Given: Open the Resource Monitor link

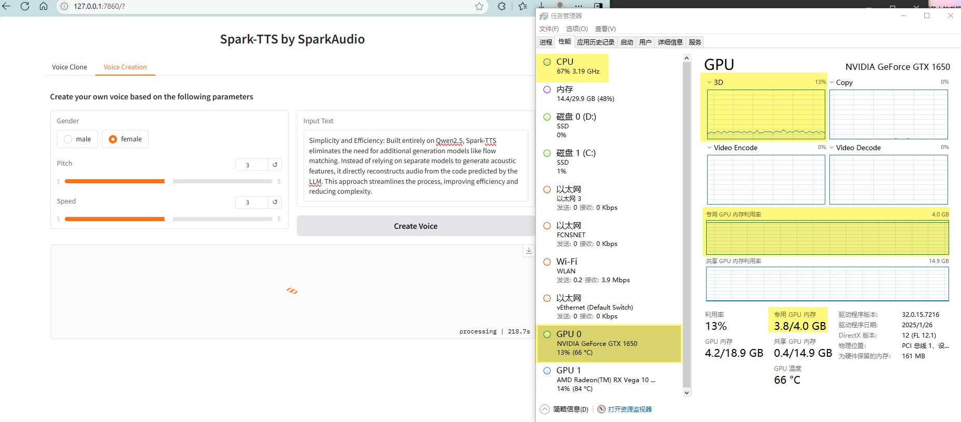Looking at the screenshot, I should tap(629, 409).
